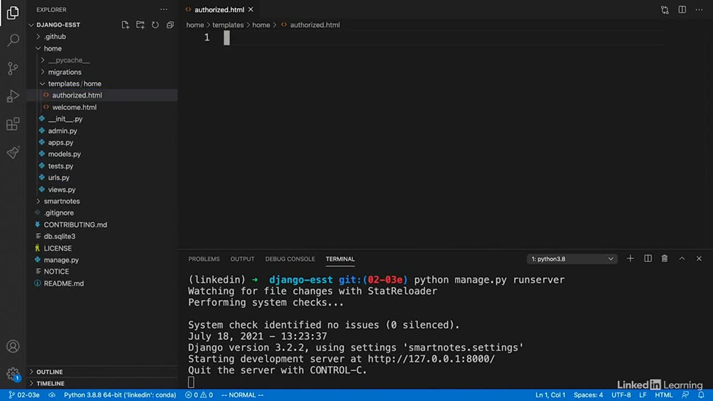Select the python3.8 terminal dropdown
This screenshot has height=401, width=713.
pyautogui.click(x=572, y=259)
